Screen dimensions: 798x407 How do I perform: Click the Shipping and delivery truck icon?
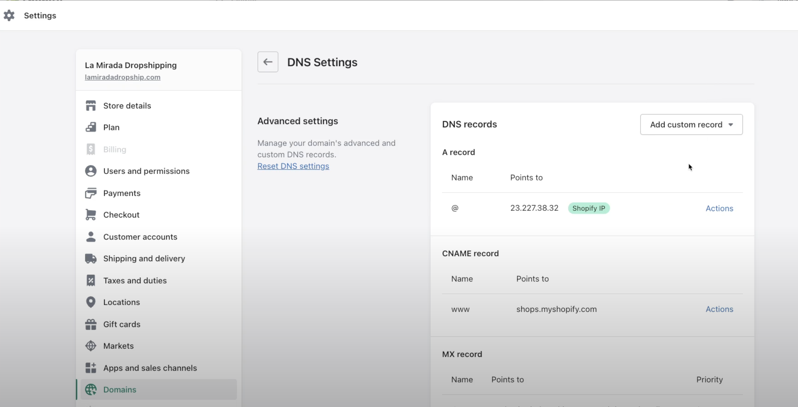coord(91,258)
